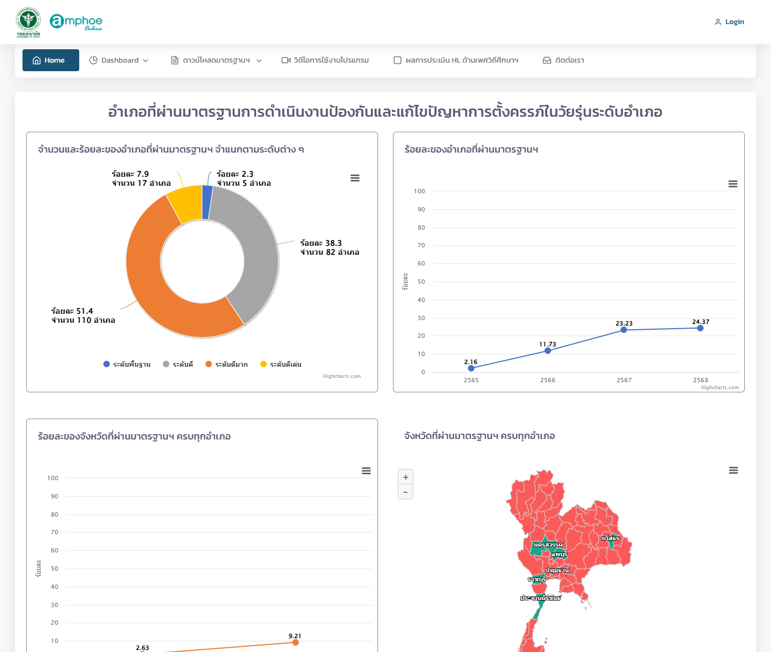Zoom out on the map
The height and width of the screenshot is (652, 771).
pyautogui.click(x=406, y=492)
